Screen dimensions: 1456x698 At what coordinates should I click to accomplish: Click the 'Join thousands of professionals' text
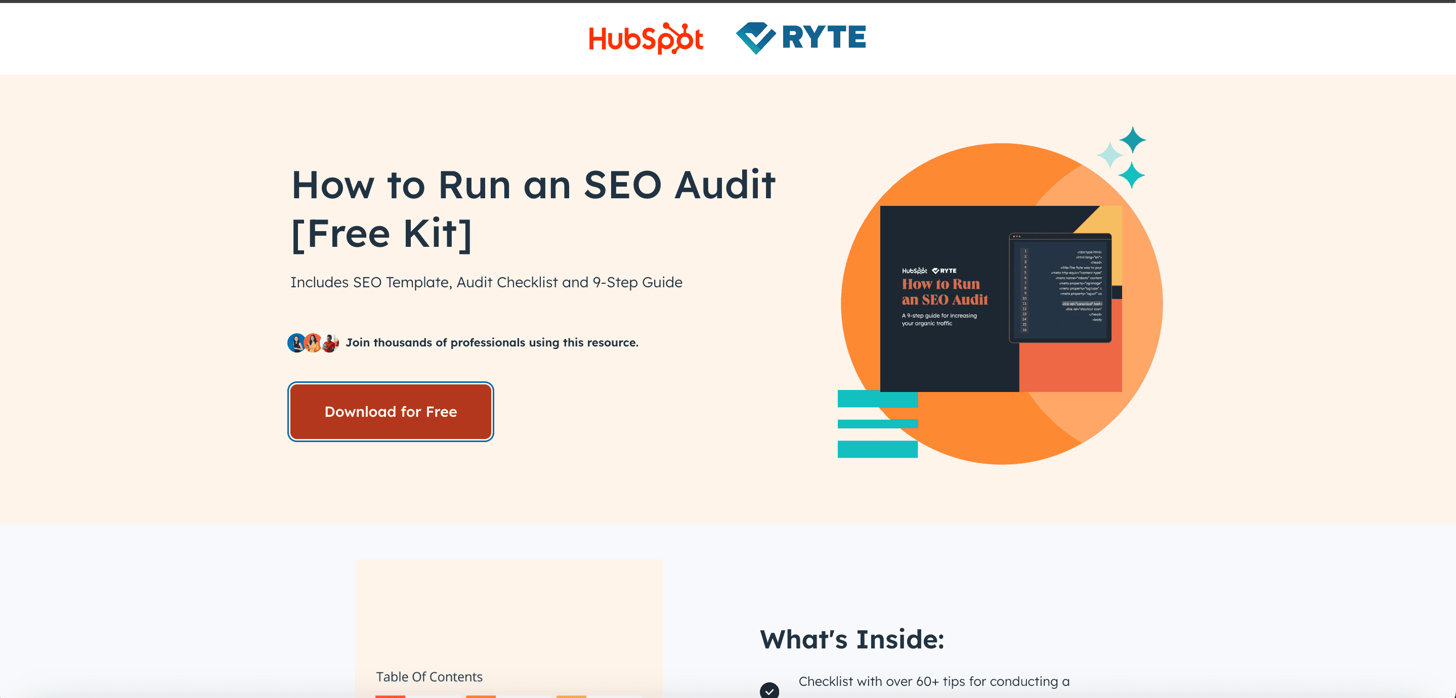(492, 342)
